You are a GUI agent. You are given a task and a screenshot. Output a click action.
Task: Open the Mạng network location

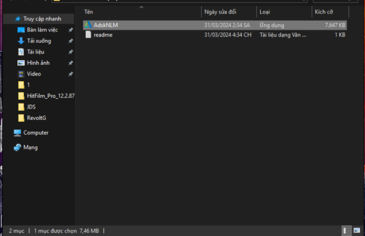pos(31,147)
